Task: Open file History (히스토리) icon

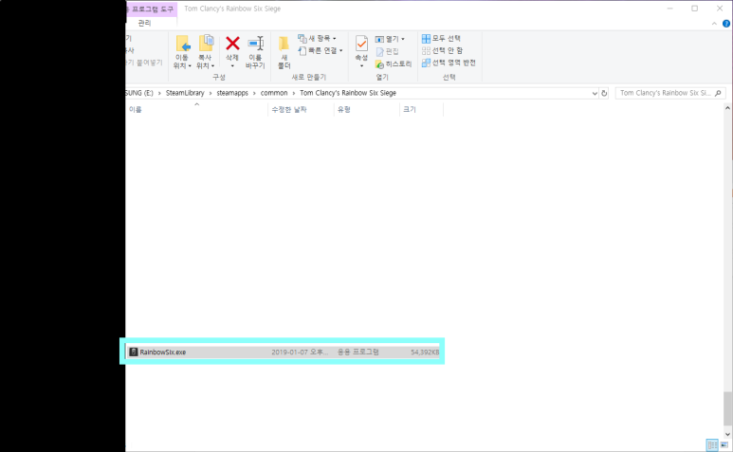Action: [379, 64]
